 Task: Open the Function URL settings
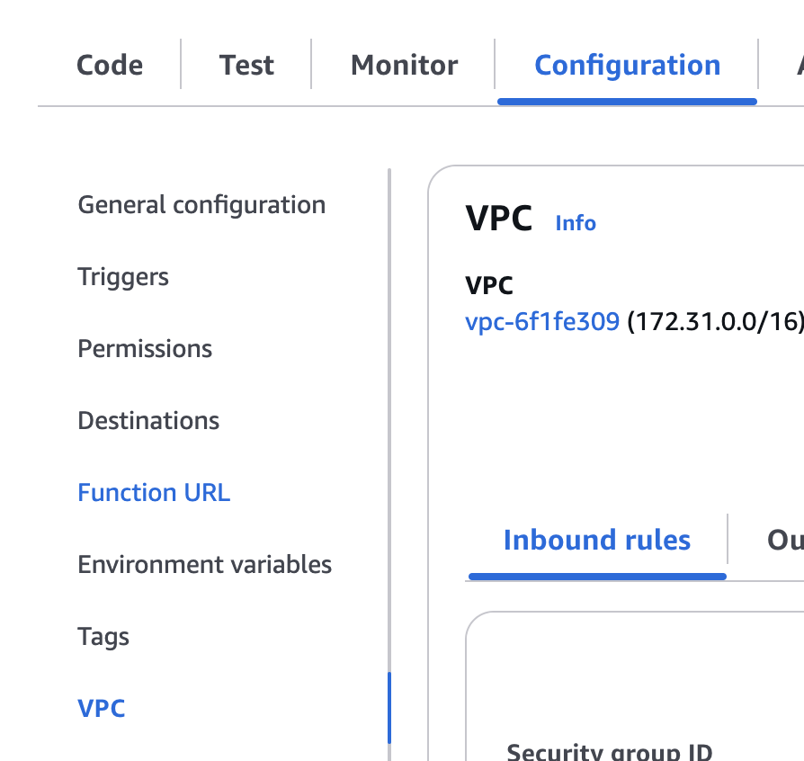[x=154, y=492]
